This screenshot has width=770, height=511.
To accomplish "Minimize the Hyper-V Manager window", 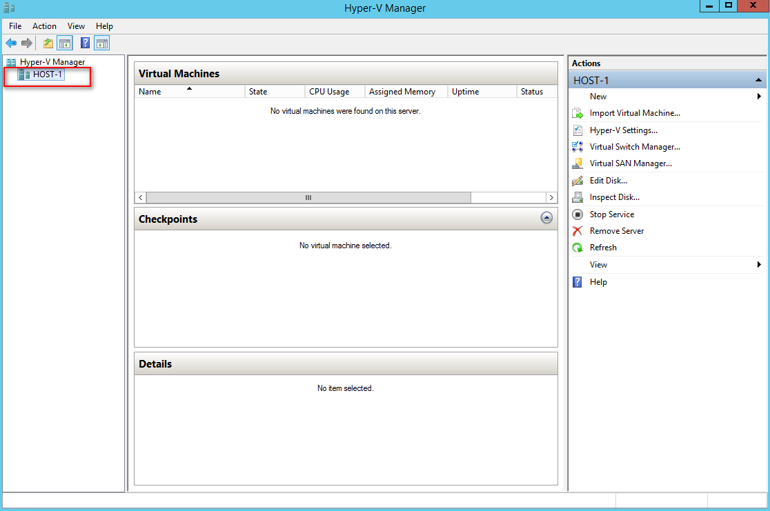I will 709,6.
